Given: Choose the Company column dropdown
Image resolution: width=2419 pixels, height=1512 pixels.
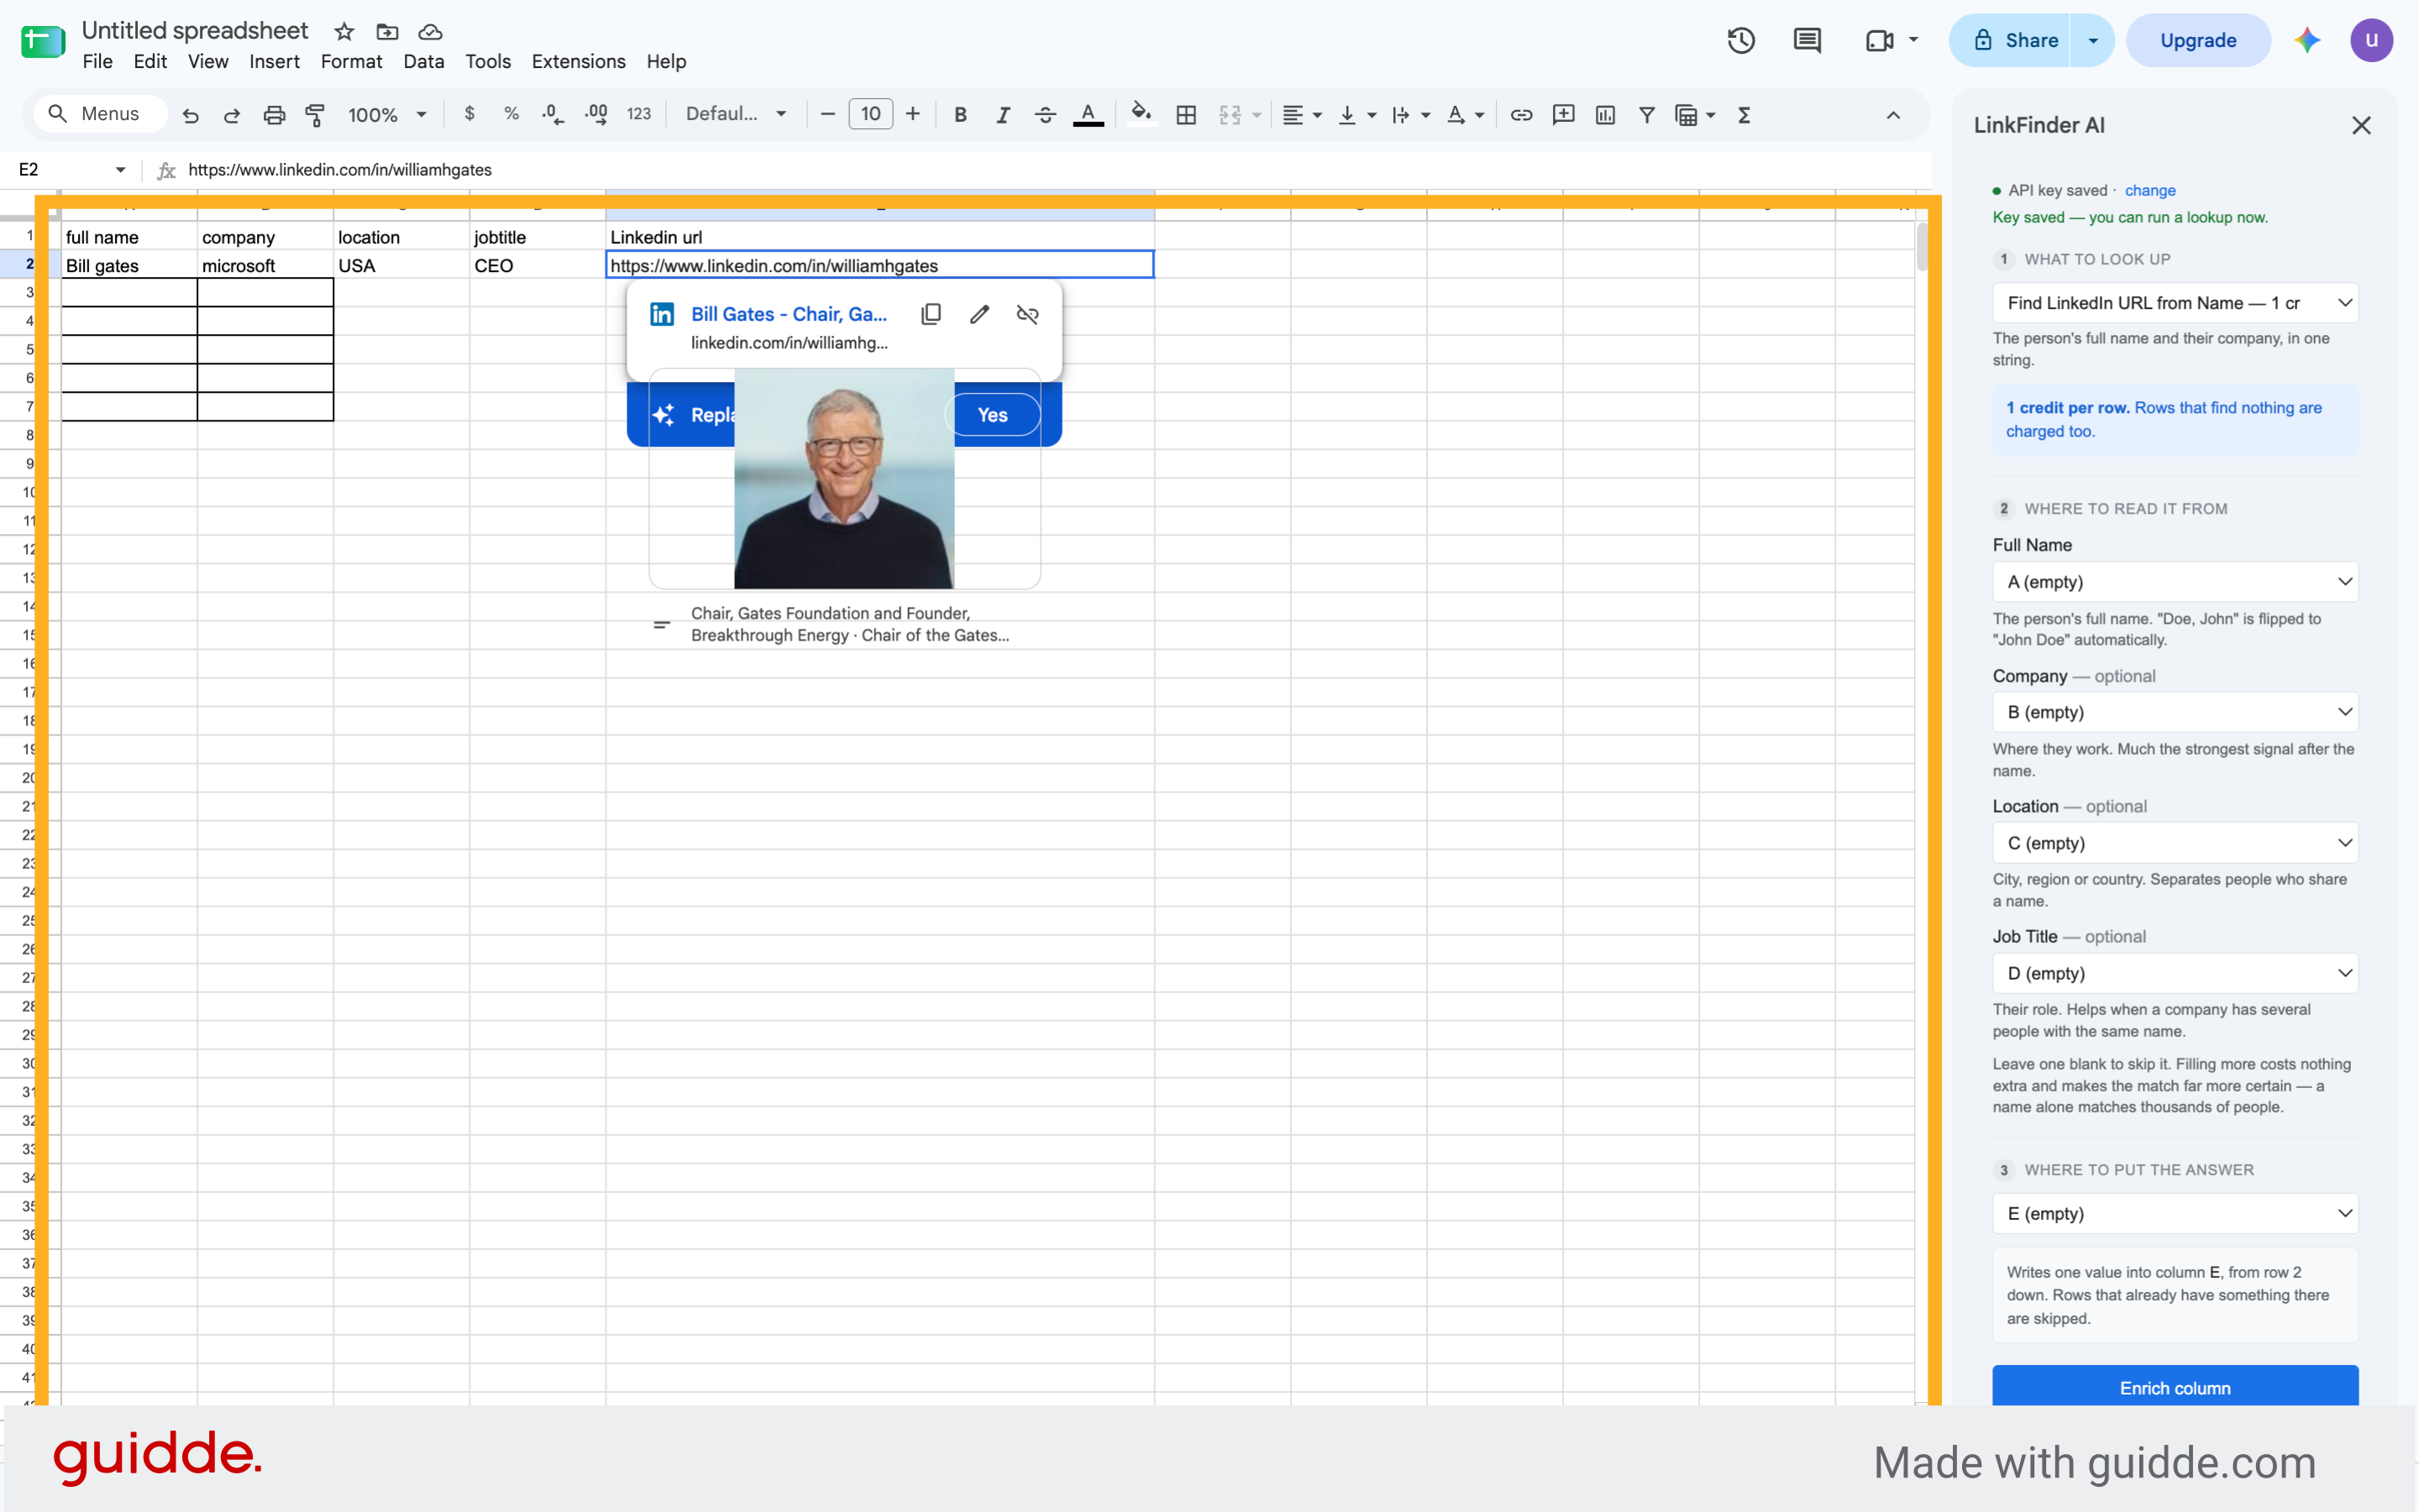Looking at the screenshot, I should tap(2175, 712).
